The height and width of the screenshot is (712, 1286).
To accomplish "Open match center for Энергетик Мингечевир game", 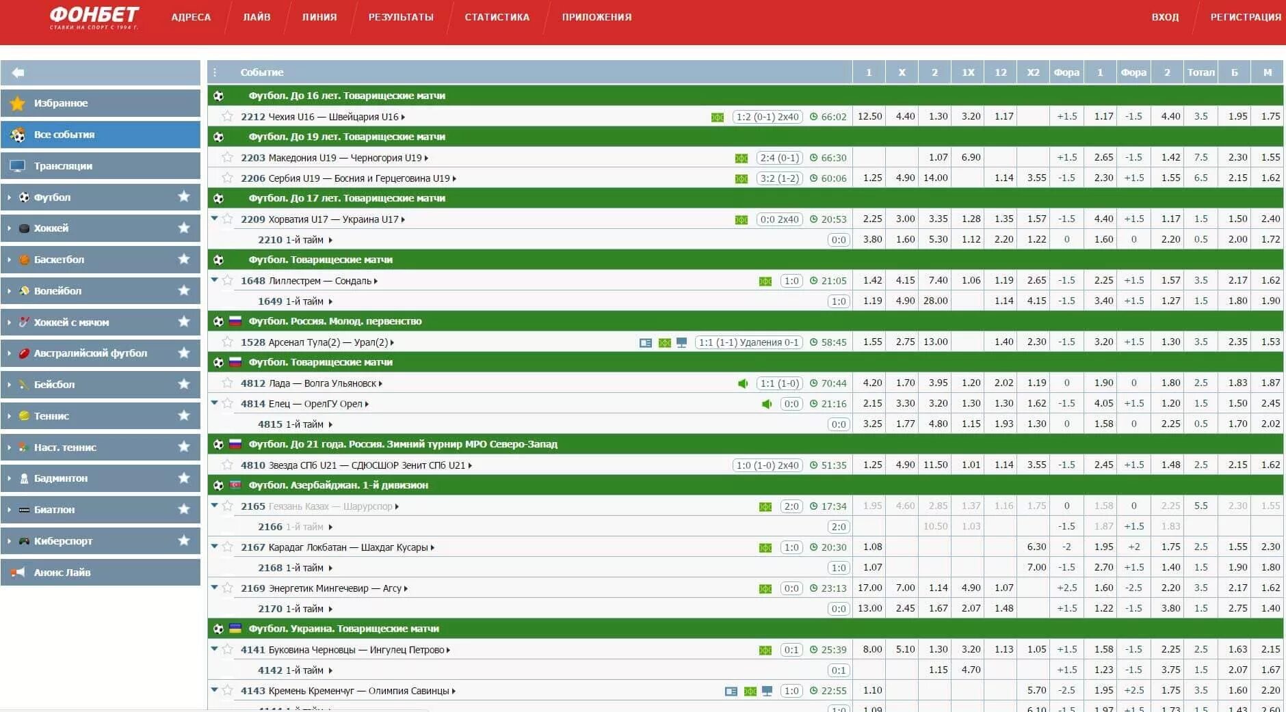I will pyautogui.click(x=765, y=588).
